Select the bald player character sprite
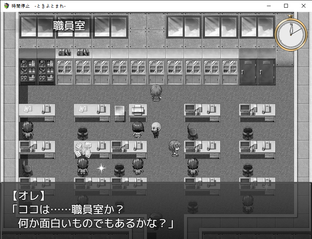 coord(156,130)
